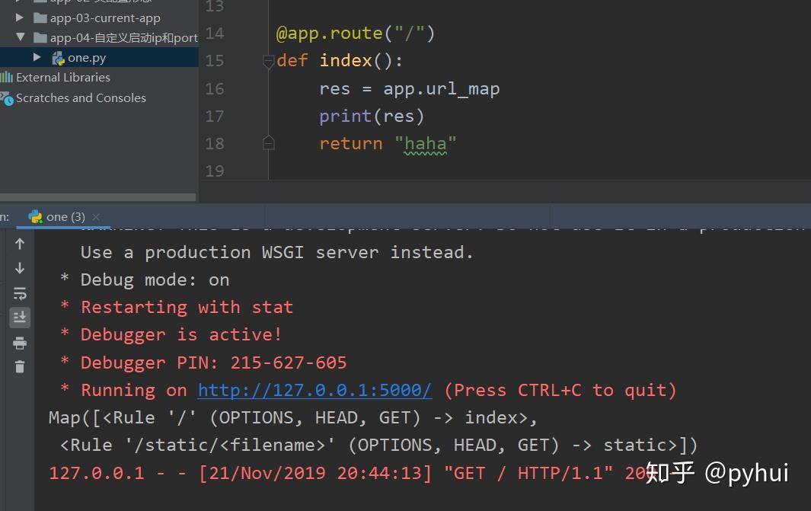Click 'Debugger PIN: 215-627-605' console line
The height and width of the screenshot is (511, 811).
point(214,362)
